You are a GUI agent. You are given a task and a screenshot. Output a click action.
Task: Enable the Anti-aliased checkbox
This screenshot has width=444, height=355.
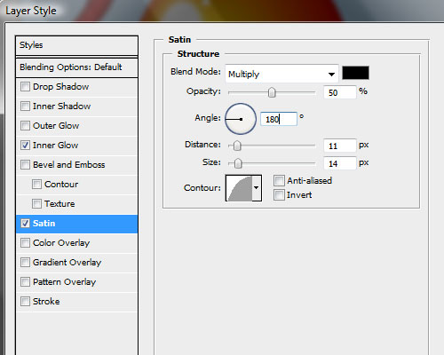[279, 180]
